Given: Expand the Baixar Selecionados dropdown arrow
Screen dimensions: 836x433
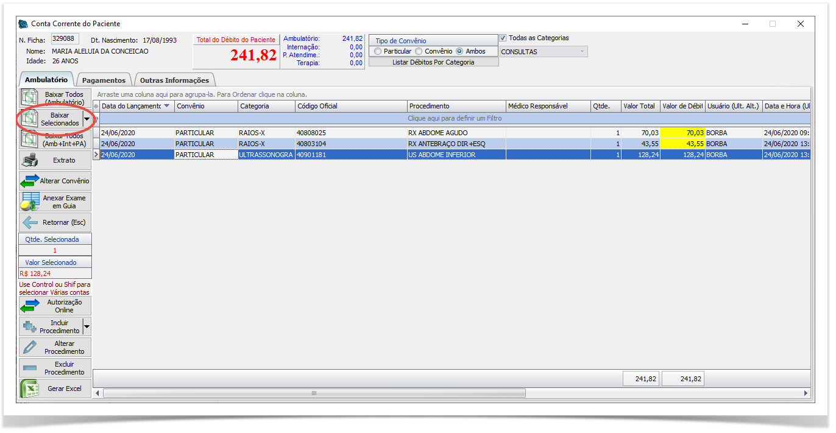Looking at the screenshot, I should (x=87, y=119).
